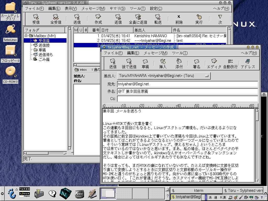Click the 宛先 (To) input field

pyautogui.click(x=187, y=84)
